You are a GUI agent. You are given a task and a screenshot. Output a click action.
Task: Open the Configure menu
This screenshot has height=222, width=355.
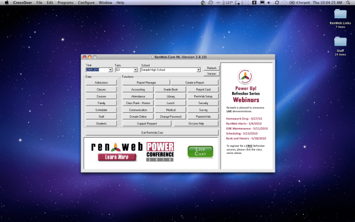(86, 3)
